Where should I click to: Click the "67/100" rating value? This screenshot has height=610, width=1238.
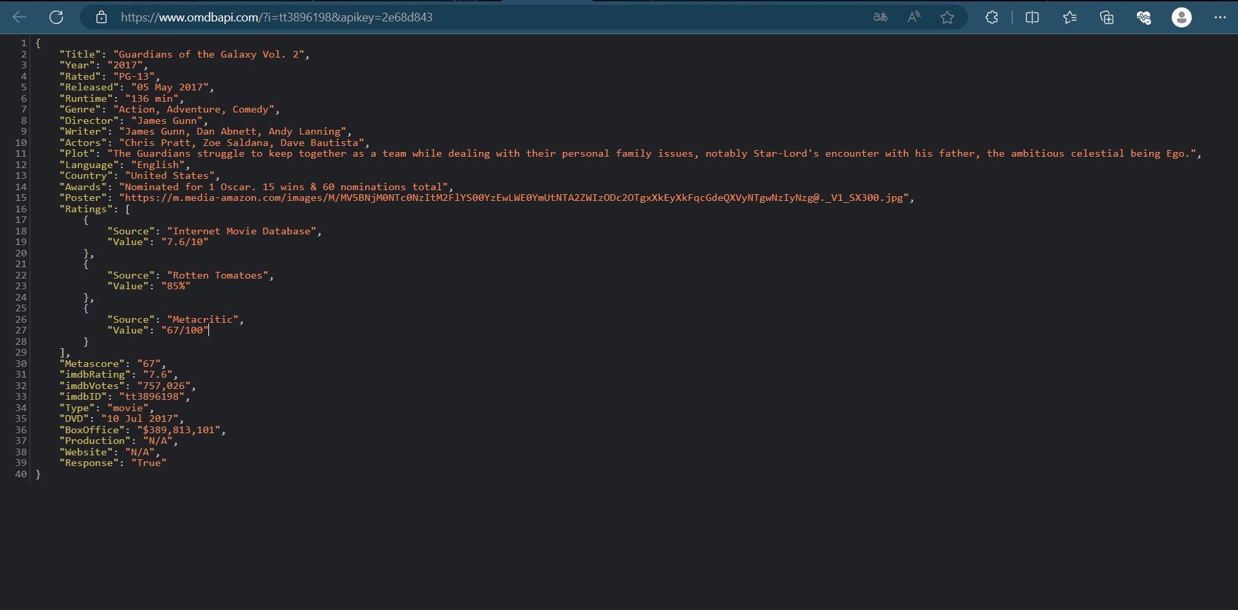(185, 330)
